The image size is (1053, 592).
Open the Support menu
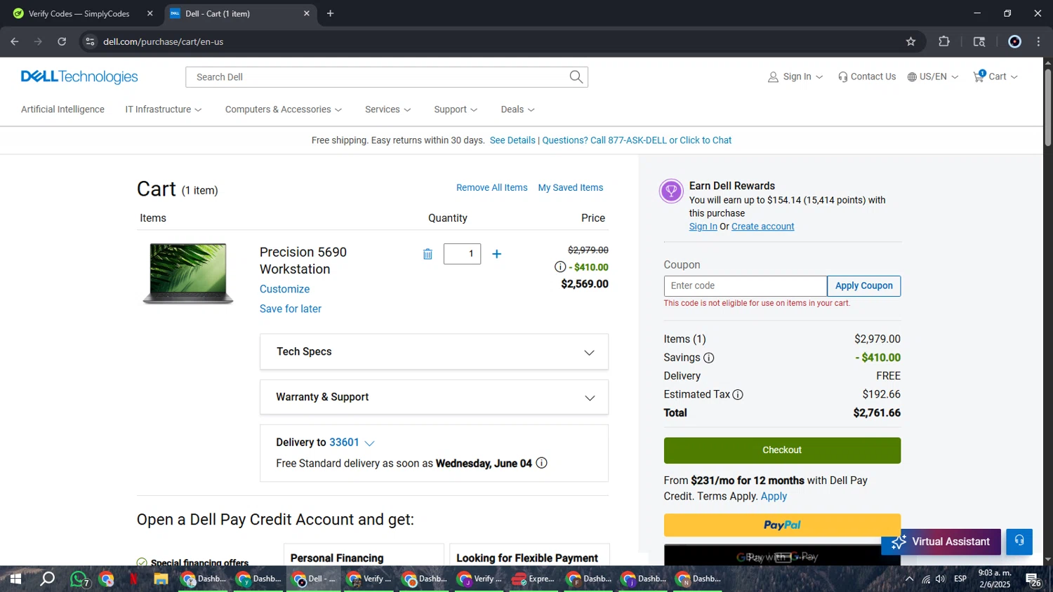click(456, 109)
